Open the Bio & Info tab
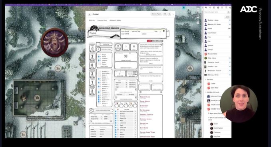Screen dimensions: 271x147 coord(92,20)
